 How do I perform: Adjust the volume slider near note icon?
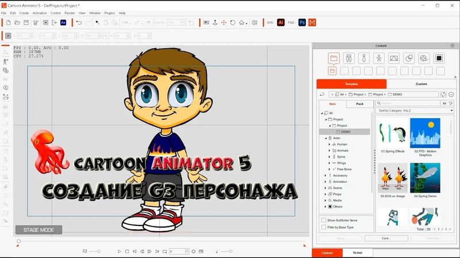pyautogui.click(x=227, y=251)
